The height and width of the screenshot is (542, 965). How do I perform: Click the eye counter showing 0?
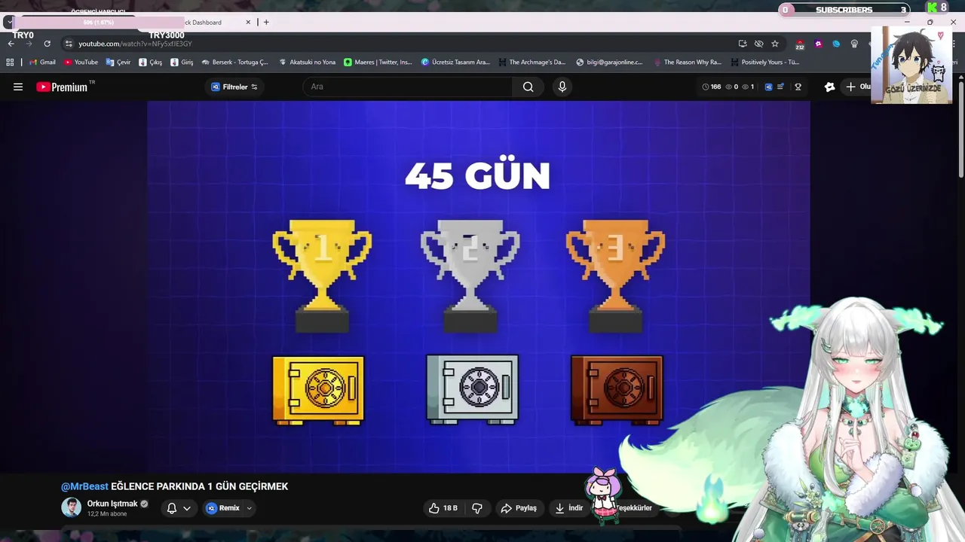point(731,87)
